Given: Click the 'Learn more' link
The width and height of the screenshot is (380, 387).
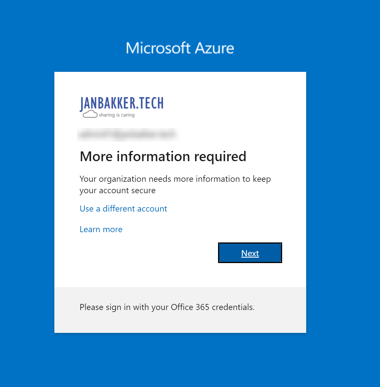Looking at the screenshot, I should click(x=101, y=229).
